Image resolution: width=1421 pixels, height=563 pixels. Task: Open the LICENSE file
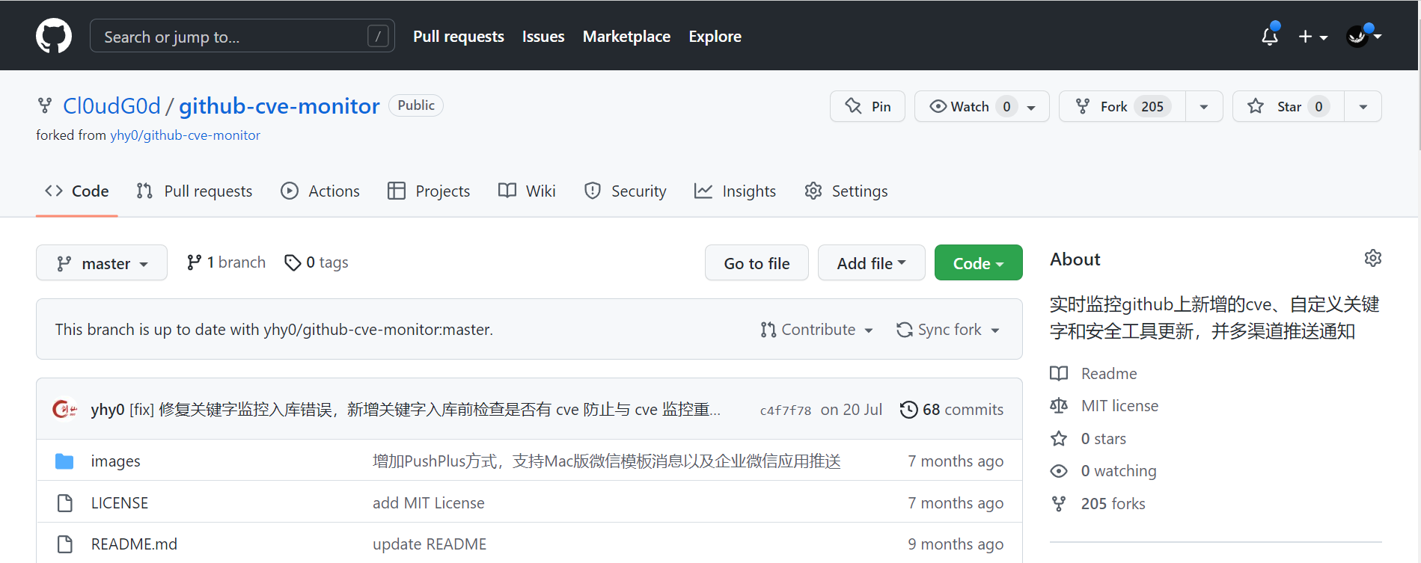tap(120, 503)
